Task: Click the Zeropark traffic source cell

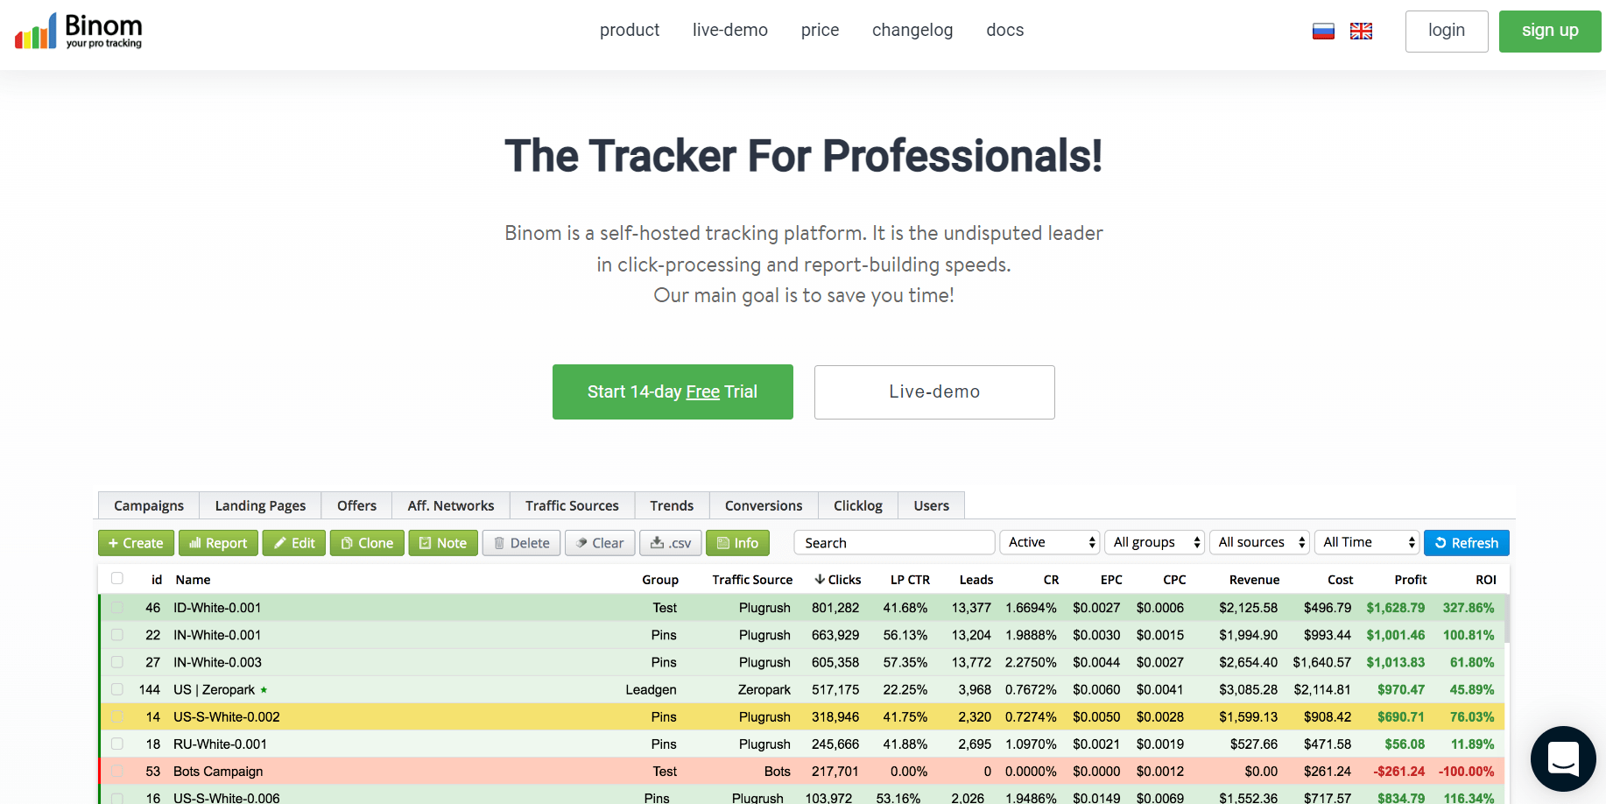Action: click(x=764, y=690)
